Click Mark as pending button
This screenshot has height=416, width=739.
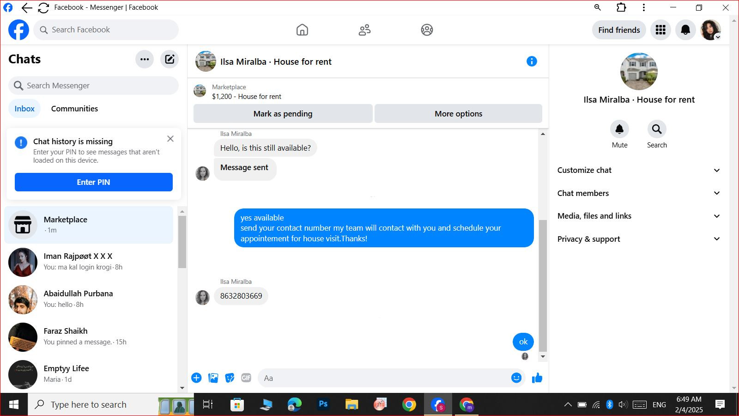[x=283, y=114]
